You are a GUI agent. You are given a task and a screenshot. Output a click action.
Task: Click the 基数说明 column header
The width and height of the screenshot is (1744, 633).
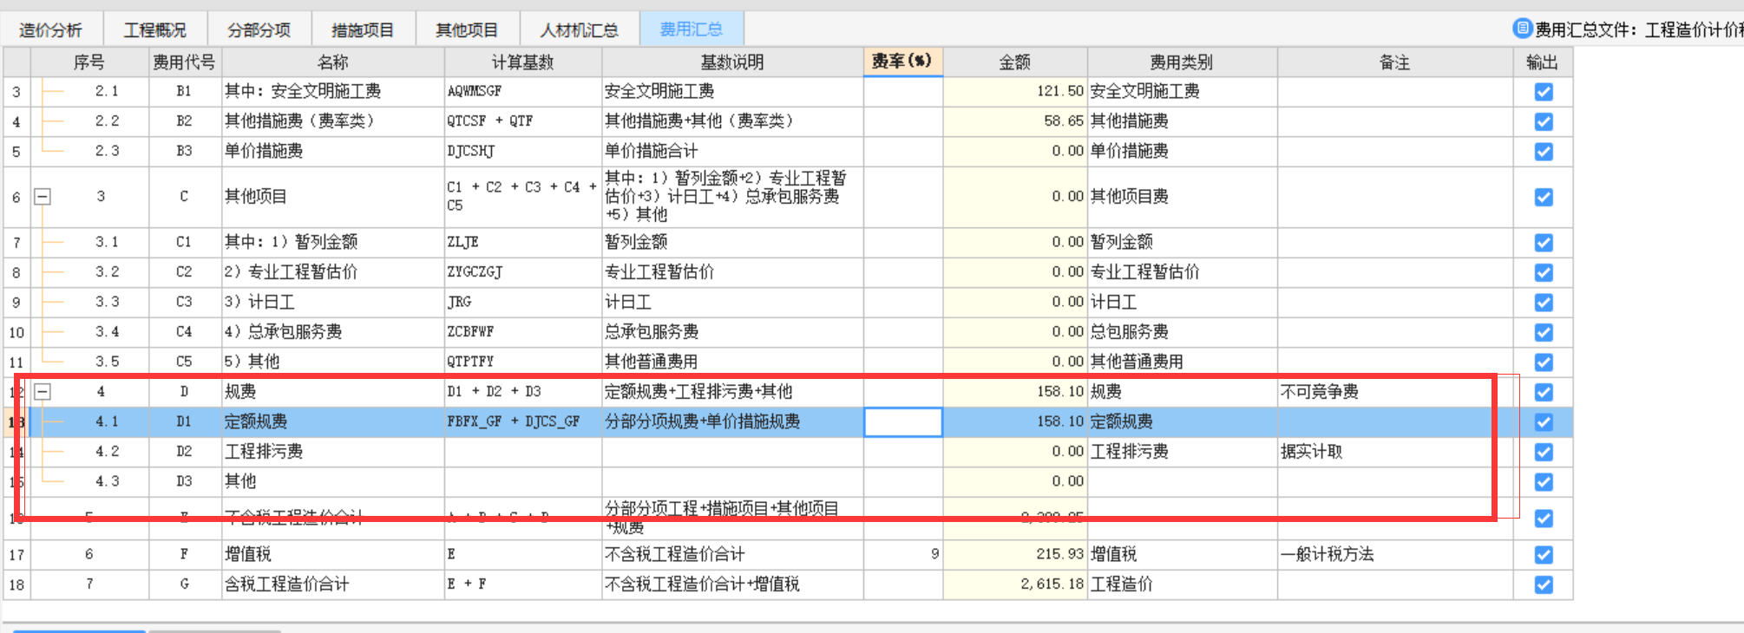[732, 62]
